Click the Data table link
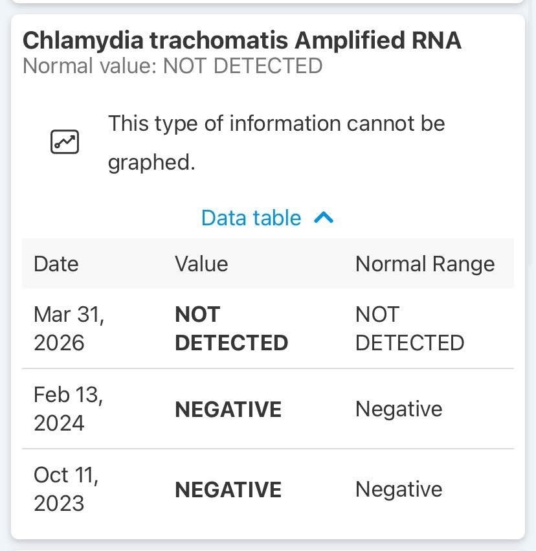The width and height of the screenshot is (536, 551). coord(251,218)
